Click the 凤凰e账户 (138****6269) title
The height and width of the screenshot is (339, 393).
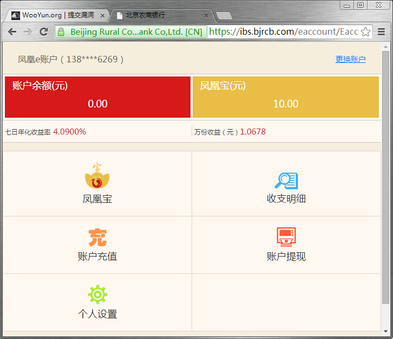[71, 59]
